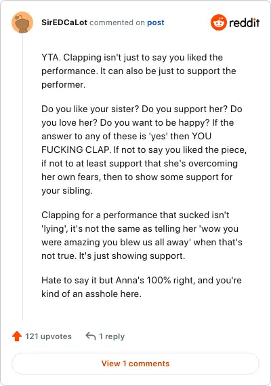
Task: Click the orange Reddit Snoo logo
Action: [218, 22]
